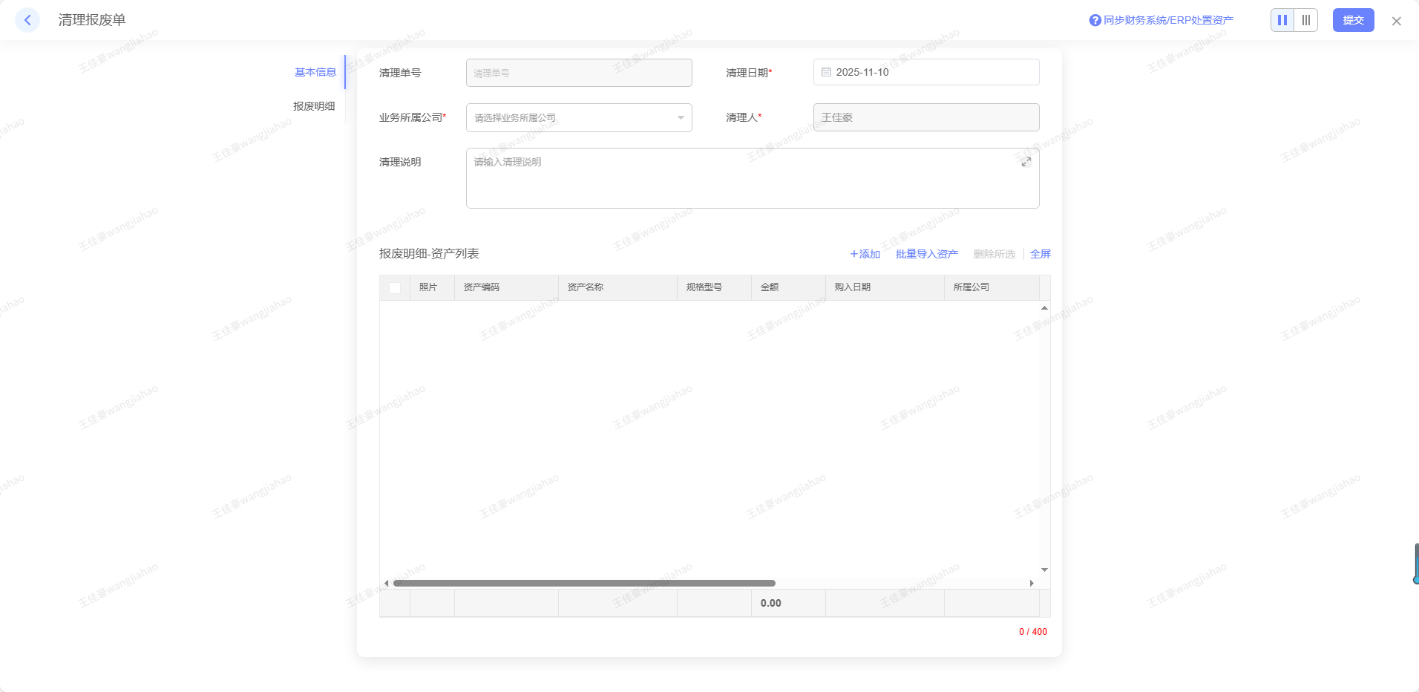1419x692 pixels.
Task: Click 批量导入资产 link
Action: [x=926, y=254]
